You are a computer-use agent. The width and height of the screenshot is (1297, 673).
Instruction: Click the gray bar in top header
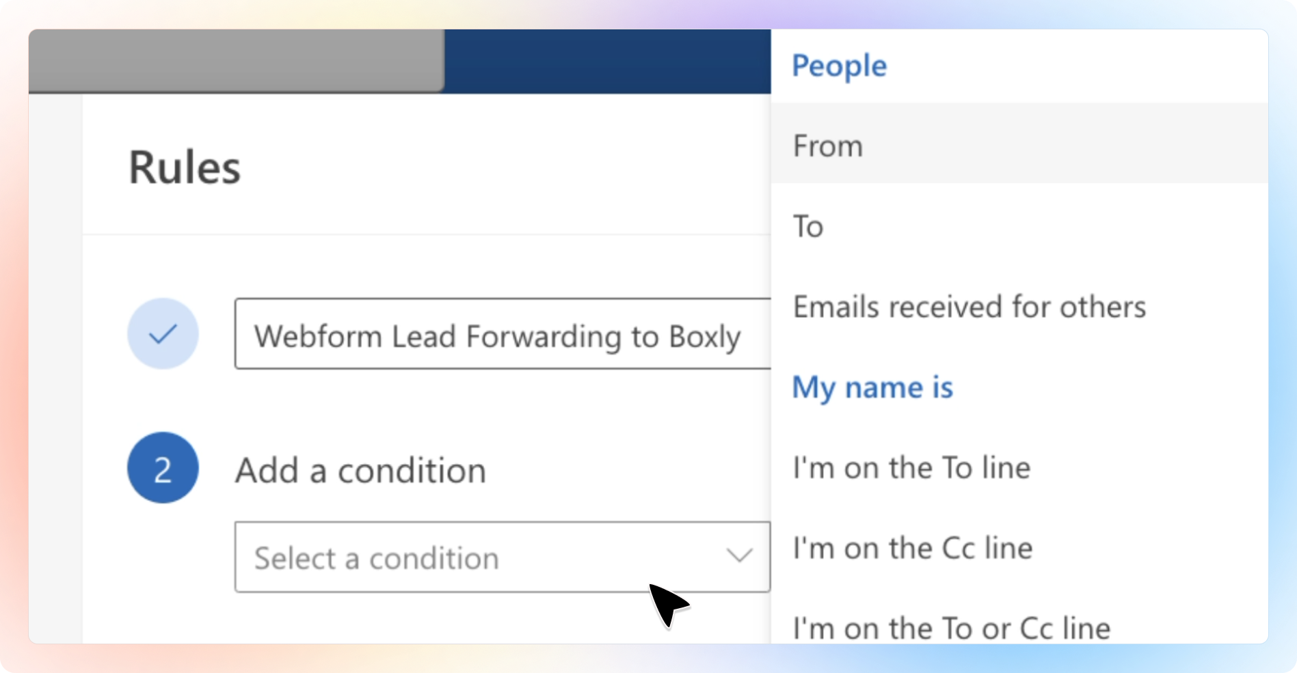pyautogui.click(x=236, y=60)
